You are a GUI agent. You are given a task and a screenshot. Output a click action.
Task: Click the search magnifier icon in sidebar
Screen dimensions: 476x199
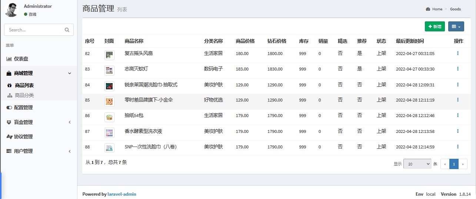point(67,30)
